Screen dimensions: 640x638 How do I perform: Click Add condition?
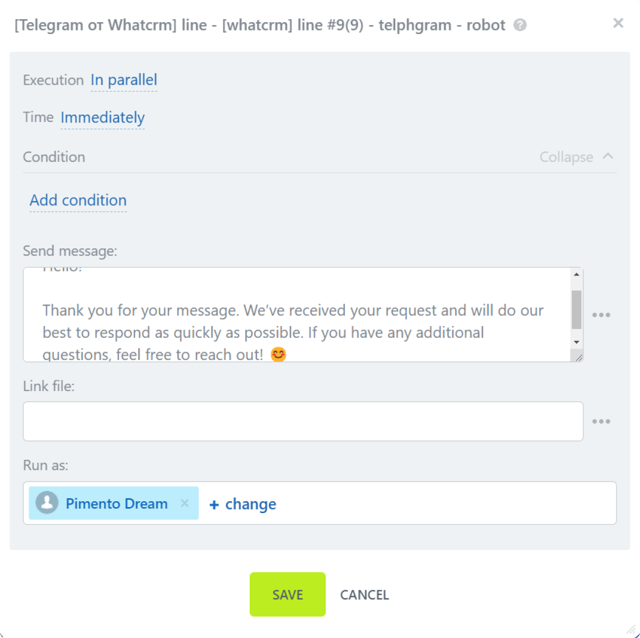[78, 200]
